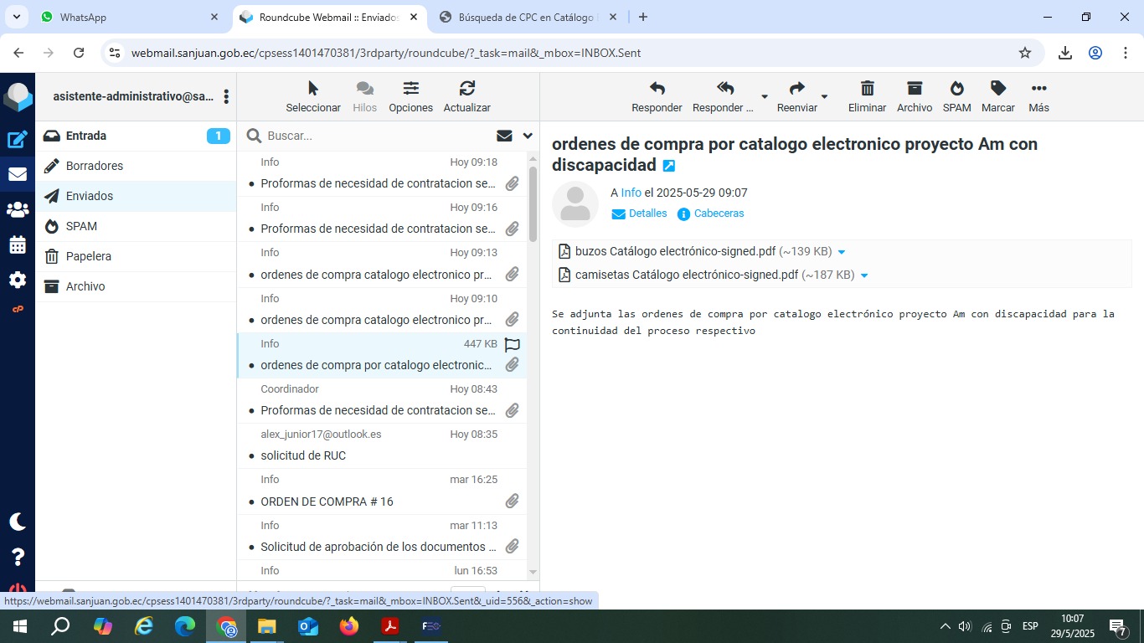Click the Actualizar refresh icon

coord(466,89)
